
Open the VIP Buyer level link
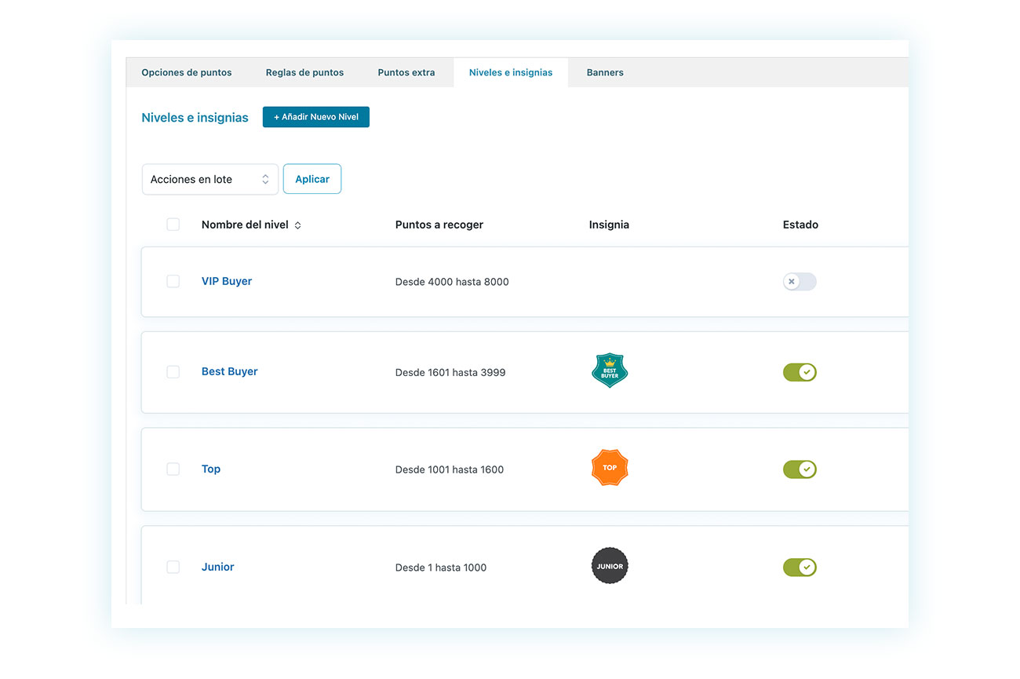227,281
